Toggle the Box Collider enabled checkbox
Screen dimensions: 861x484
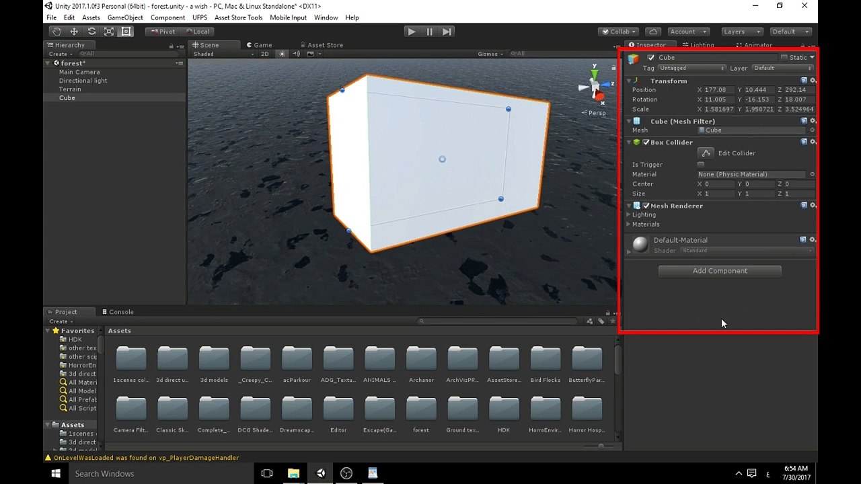[646, 143]
